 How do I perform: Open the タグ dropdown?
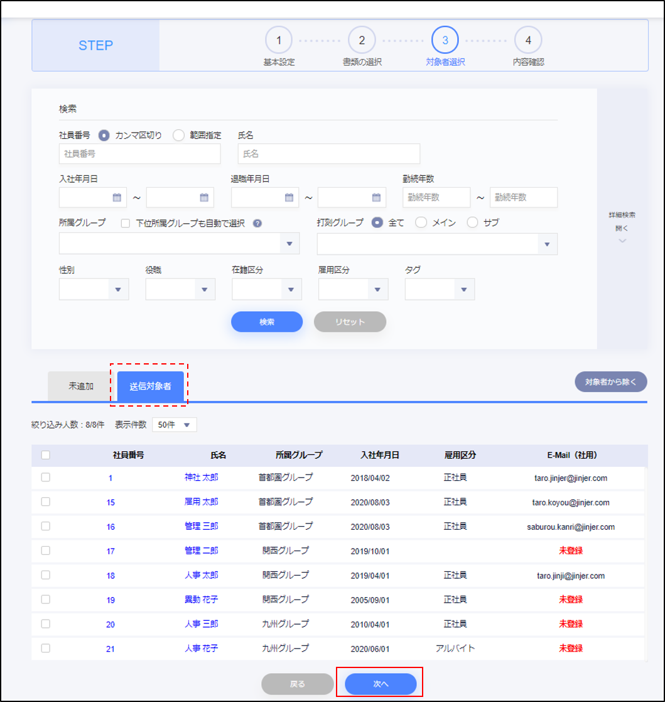point(440,289)
